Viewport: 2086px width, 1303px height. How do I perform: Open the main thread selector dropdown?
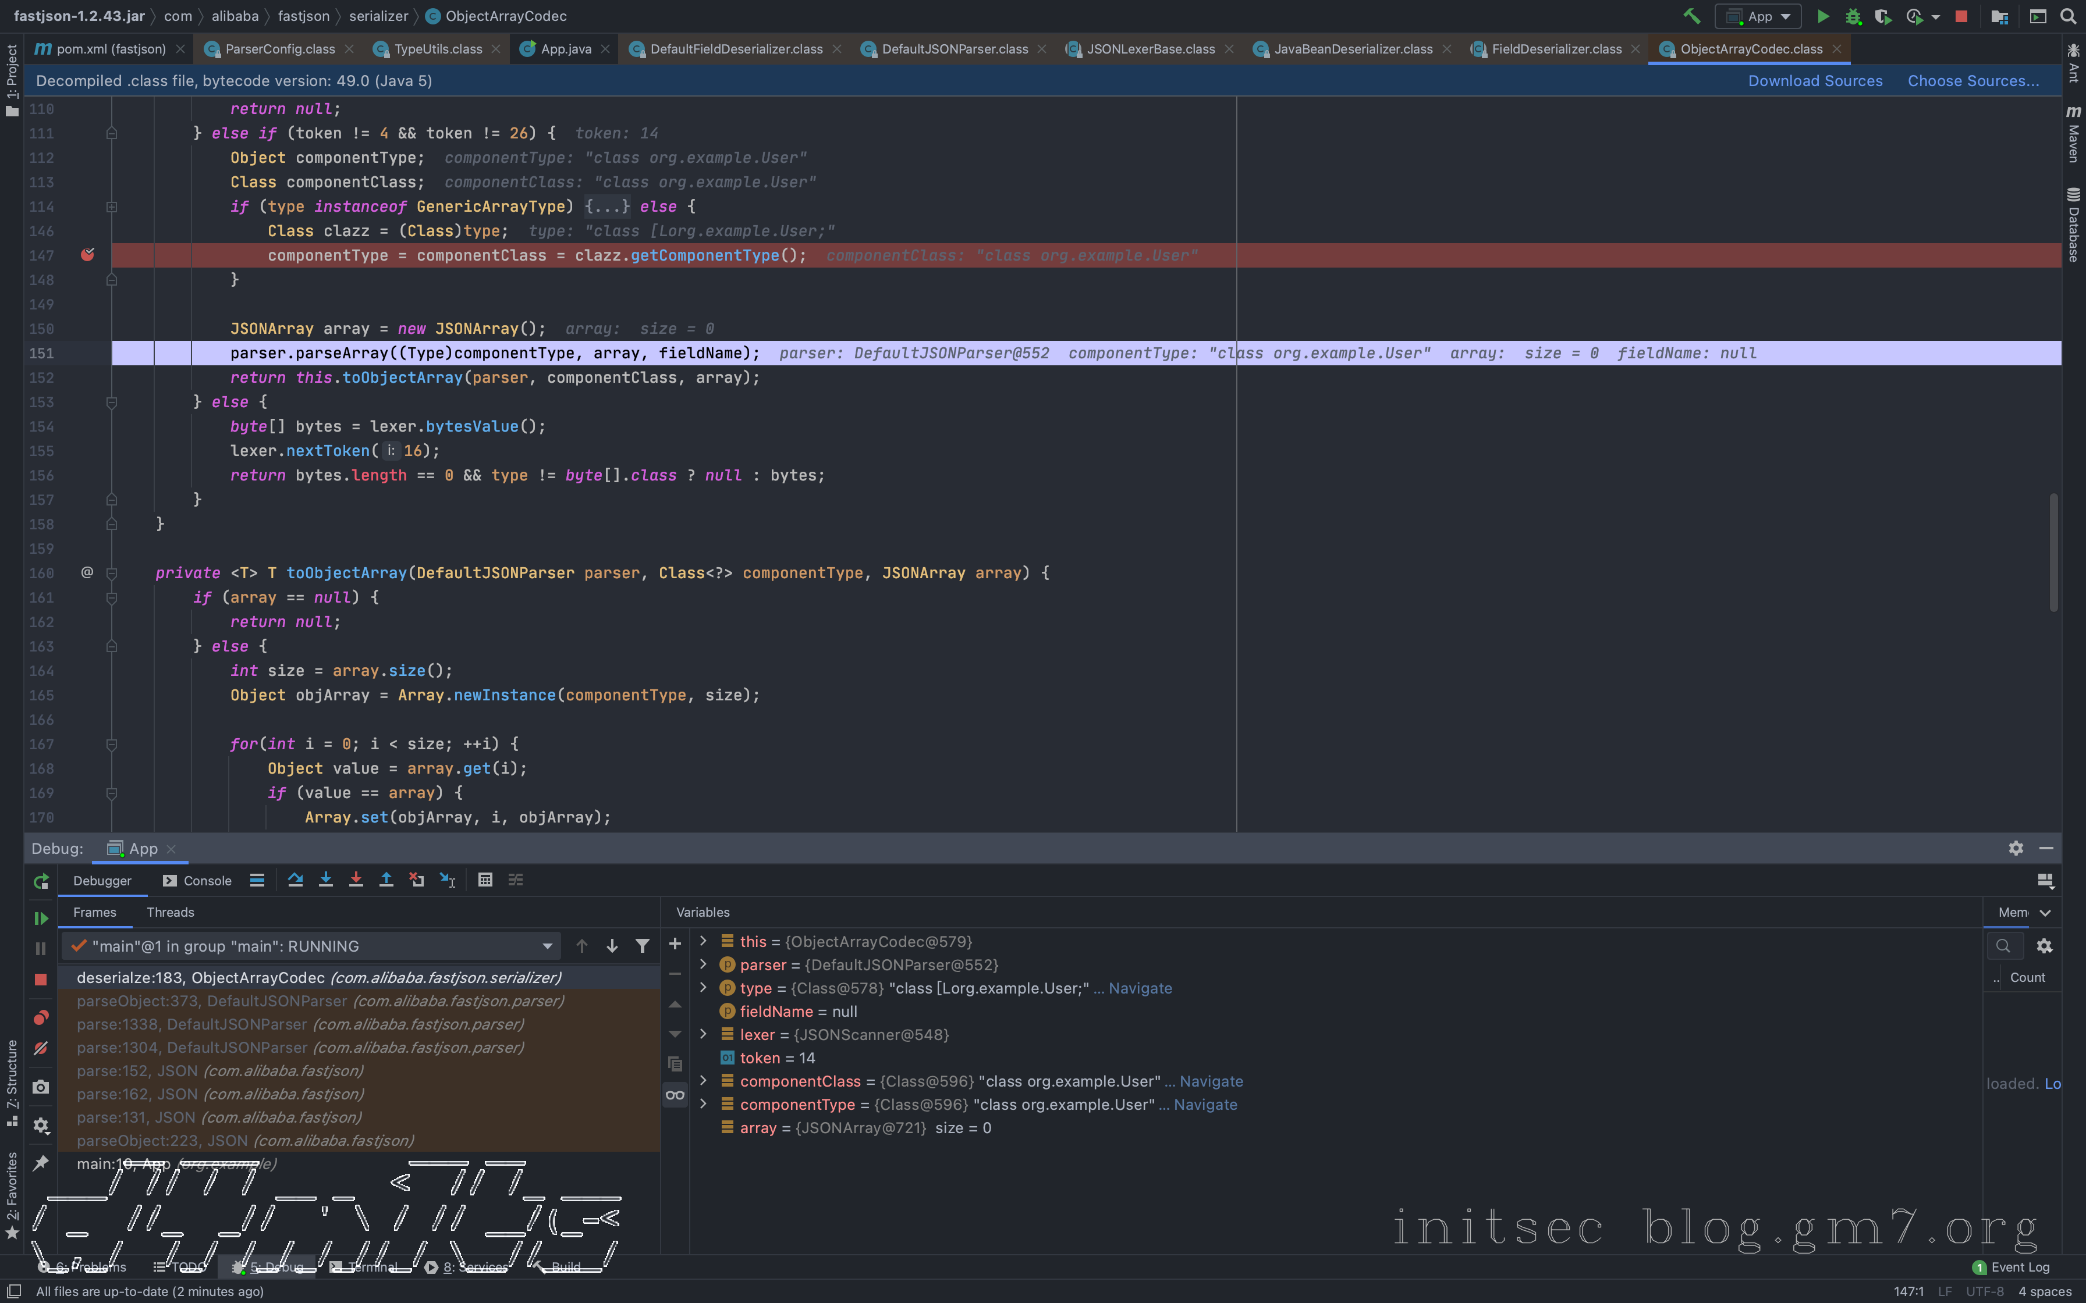tap(547, 946)
